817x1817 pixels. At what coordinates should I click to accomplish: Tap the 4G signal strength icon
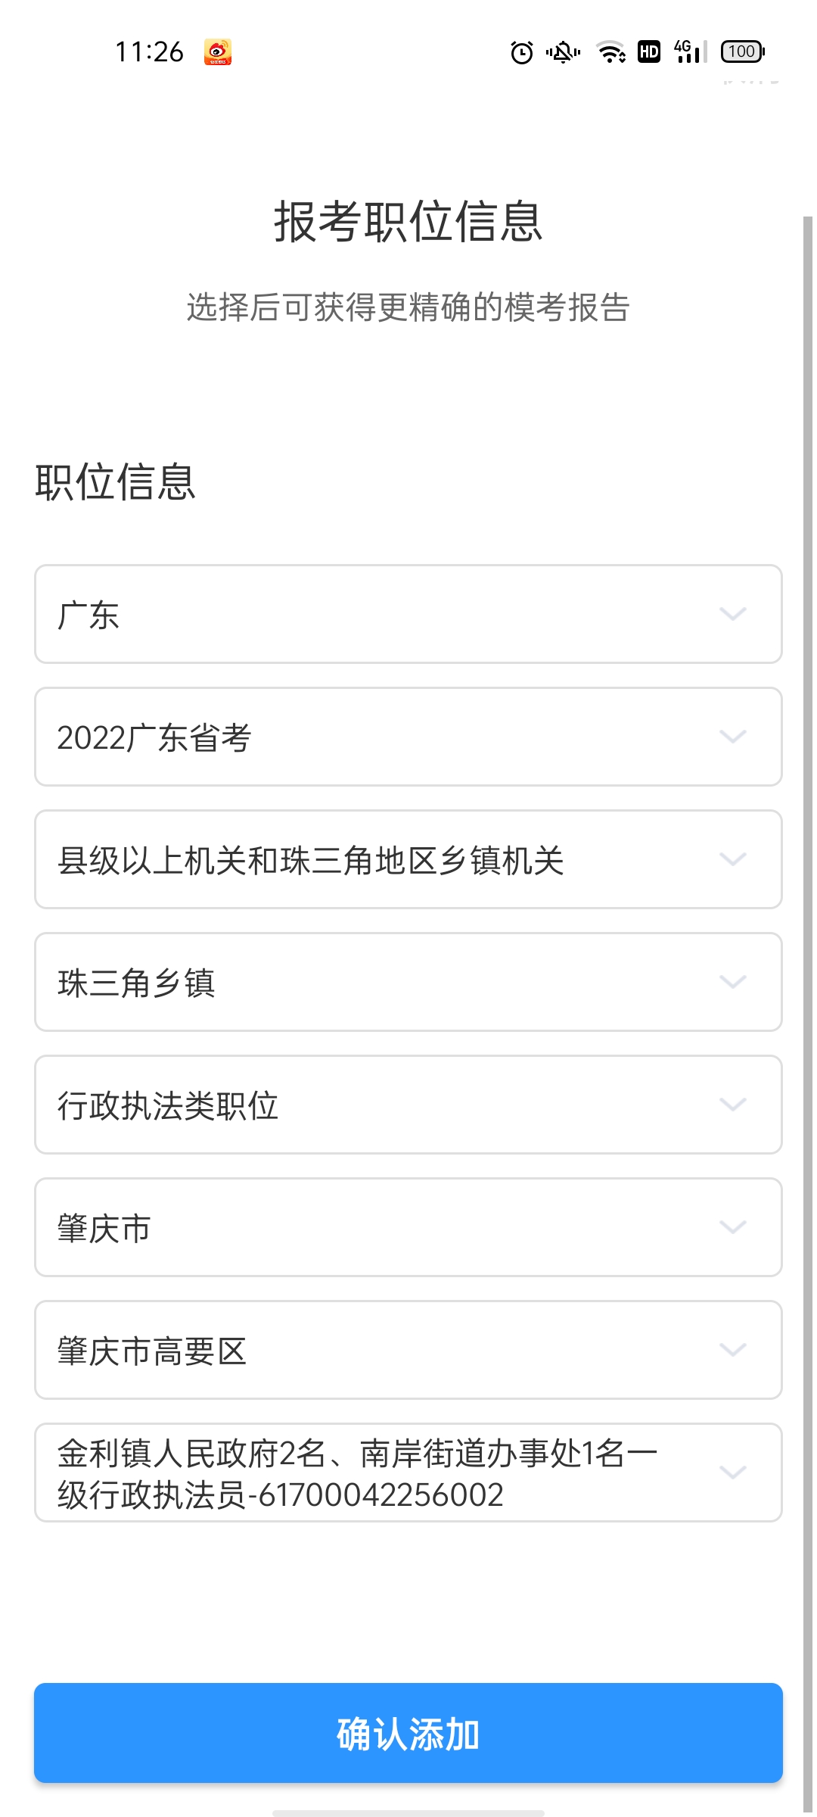[690, 51]
